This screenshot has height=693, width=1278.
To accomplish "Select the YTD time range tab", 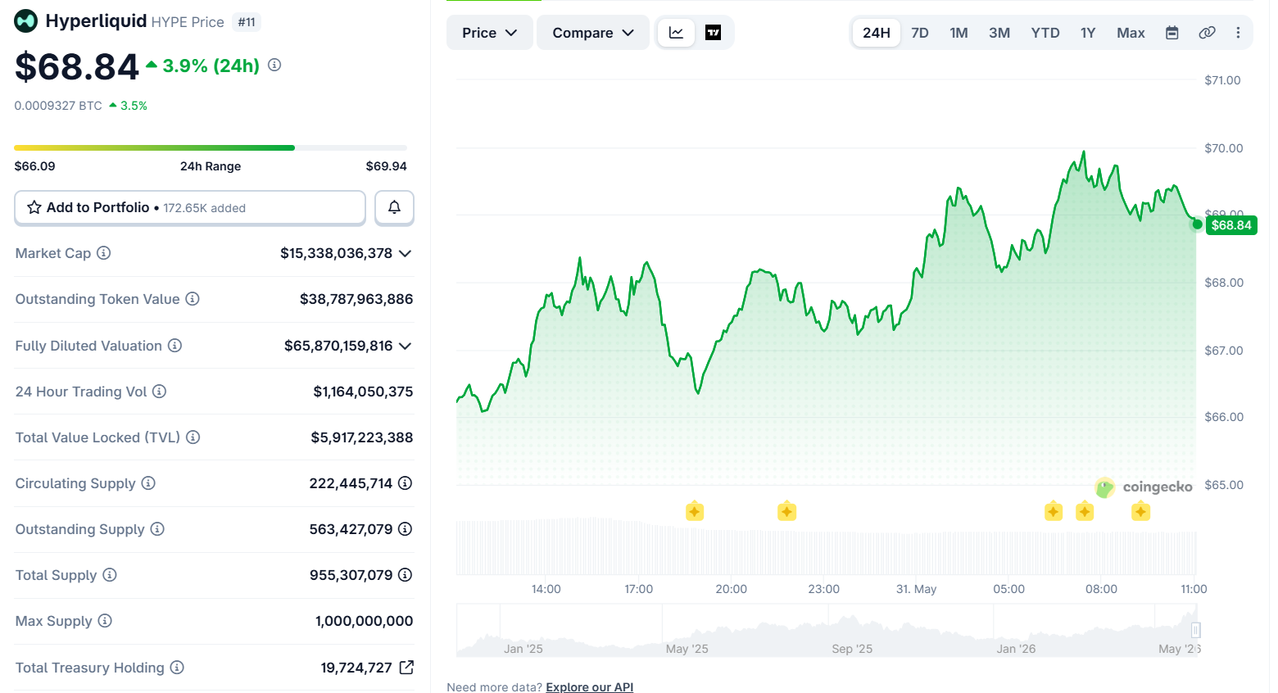I will (x=1045, y=33).
